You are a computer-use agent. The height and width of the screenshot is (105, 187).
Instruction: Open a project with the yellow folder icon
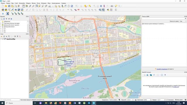pyautogui.click(x=6, y=6)
